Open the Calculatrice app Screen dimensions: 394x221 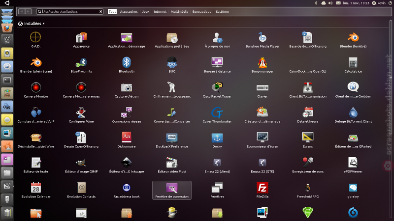click(x=353, y=62)
